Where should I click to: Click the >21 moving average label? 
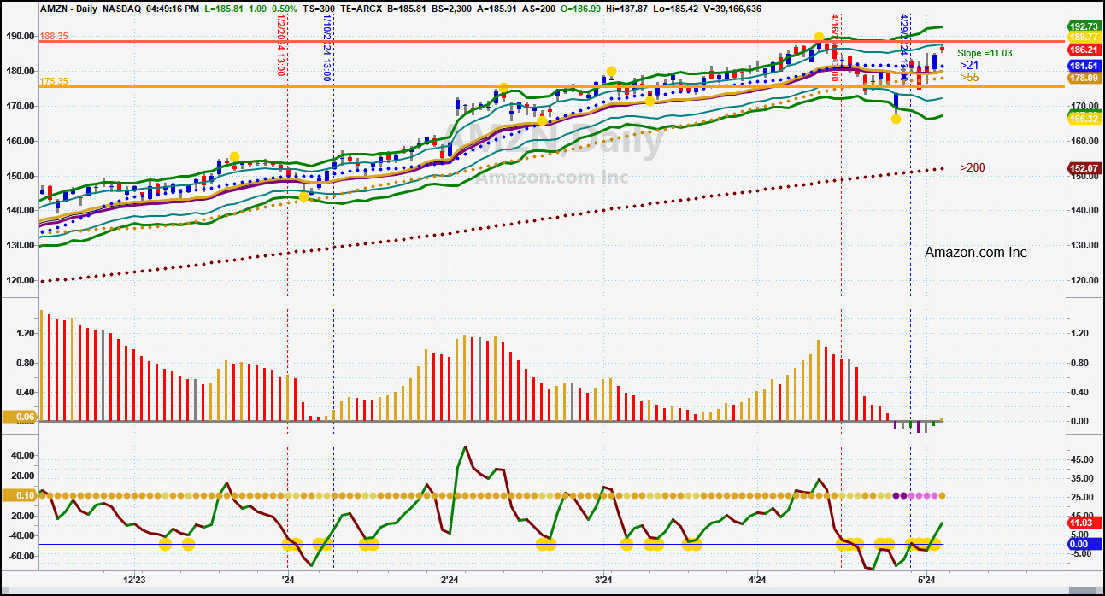(969, 65)
